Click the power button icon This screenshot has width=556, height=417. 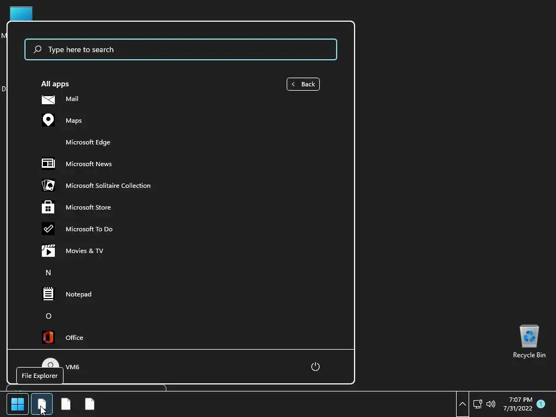(x=315, y=367)
